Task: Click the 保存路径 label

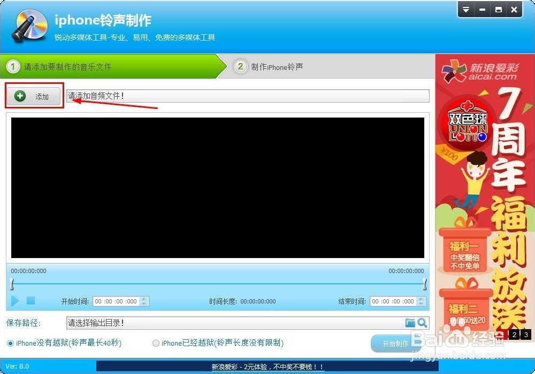Action: (23, 323)
